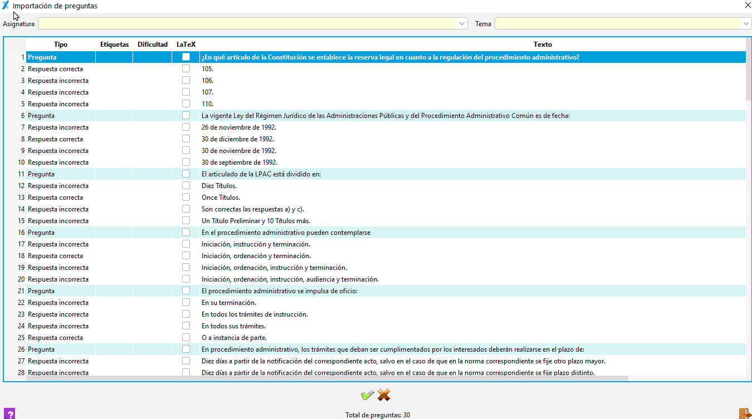752x419 pixels.
Task: Click the horizontal scrollbar under the table
Action: pyautogui.click(x=327, y=378)
